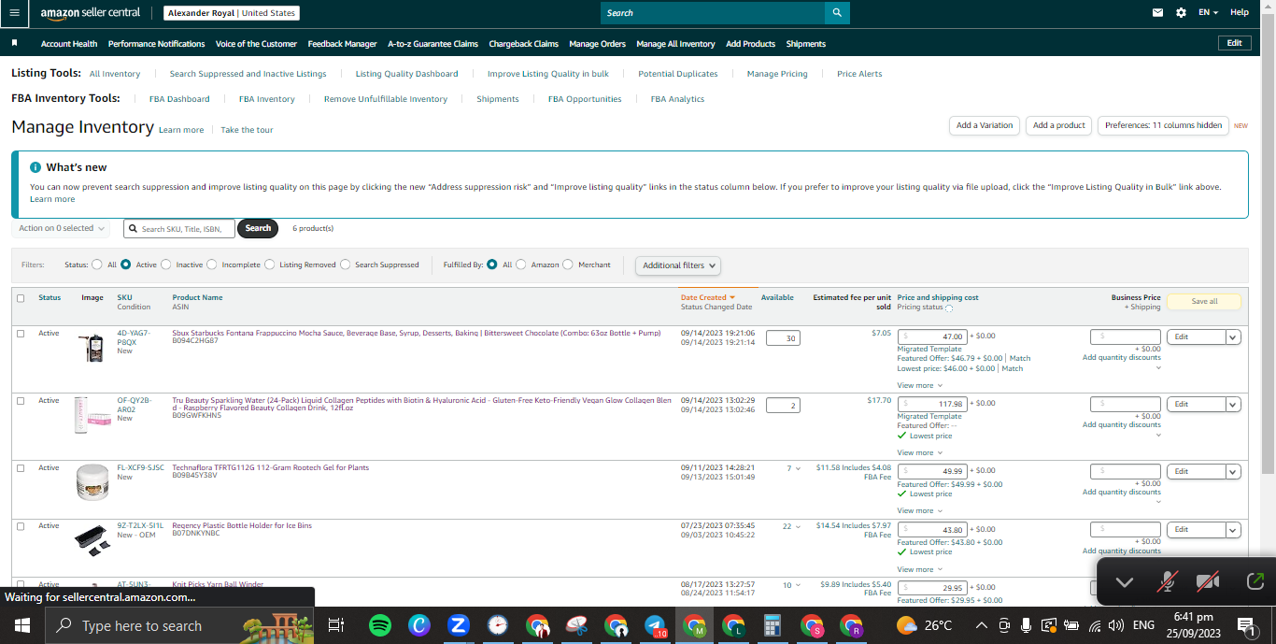Open the FBA Dashboard tab
Viewport: 1276px width, 644px height.
pyautogui.click(x=179, y=99)
